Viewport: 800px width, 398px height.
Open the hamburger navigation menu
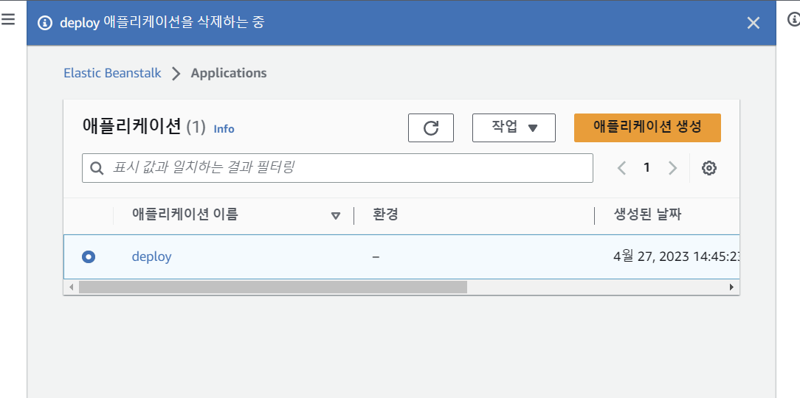click(8, 19)
